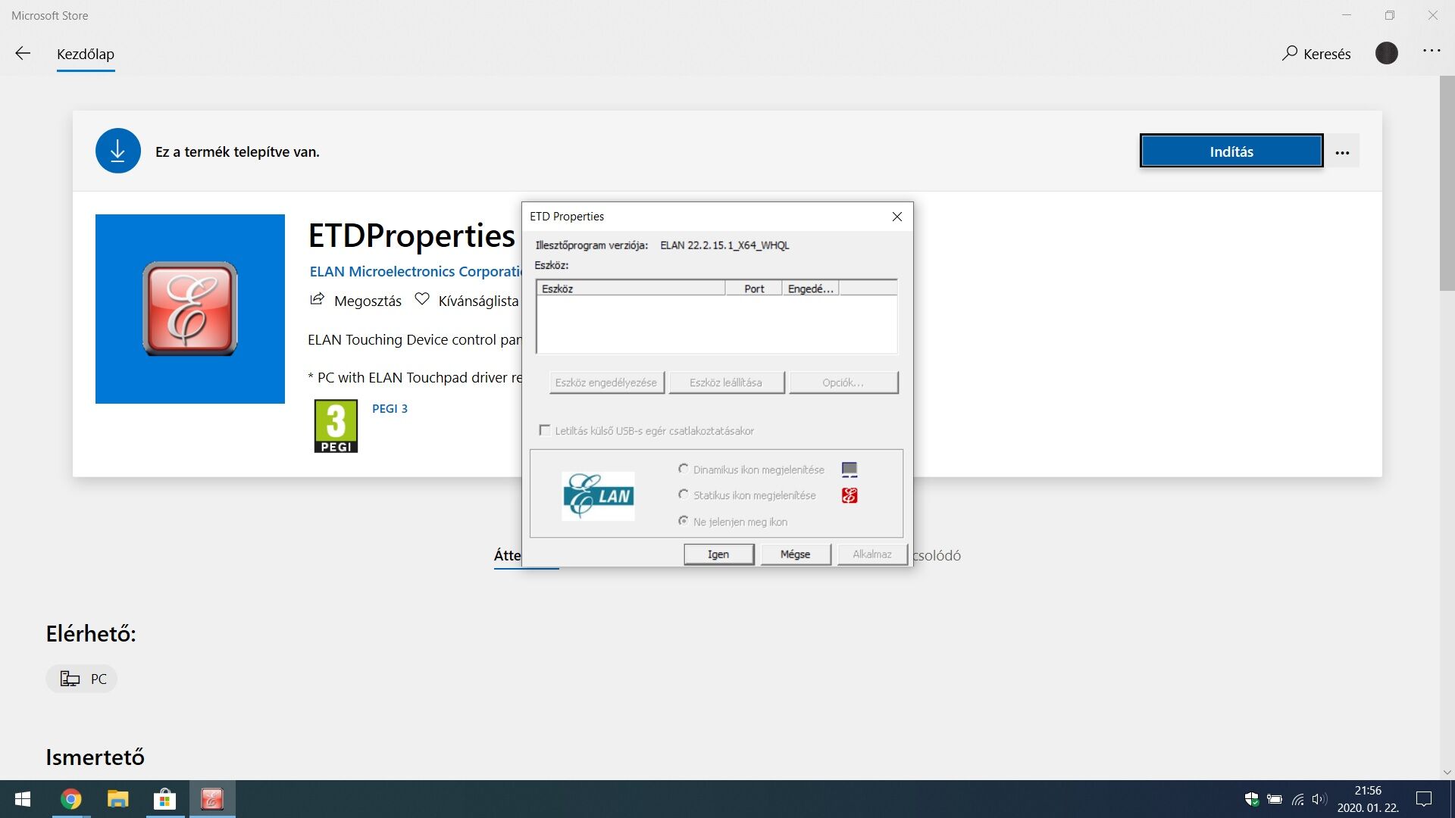Screen dimensions: 1455x818
Task: Open volume speaker tray icon
Action: point(1319,799)
